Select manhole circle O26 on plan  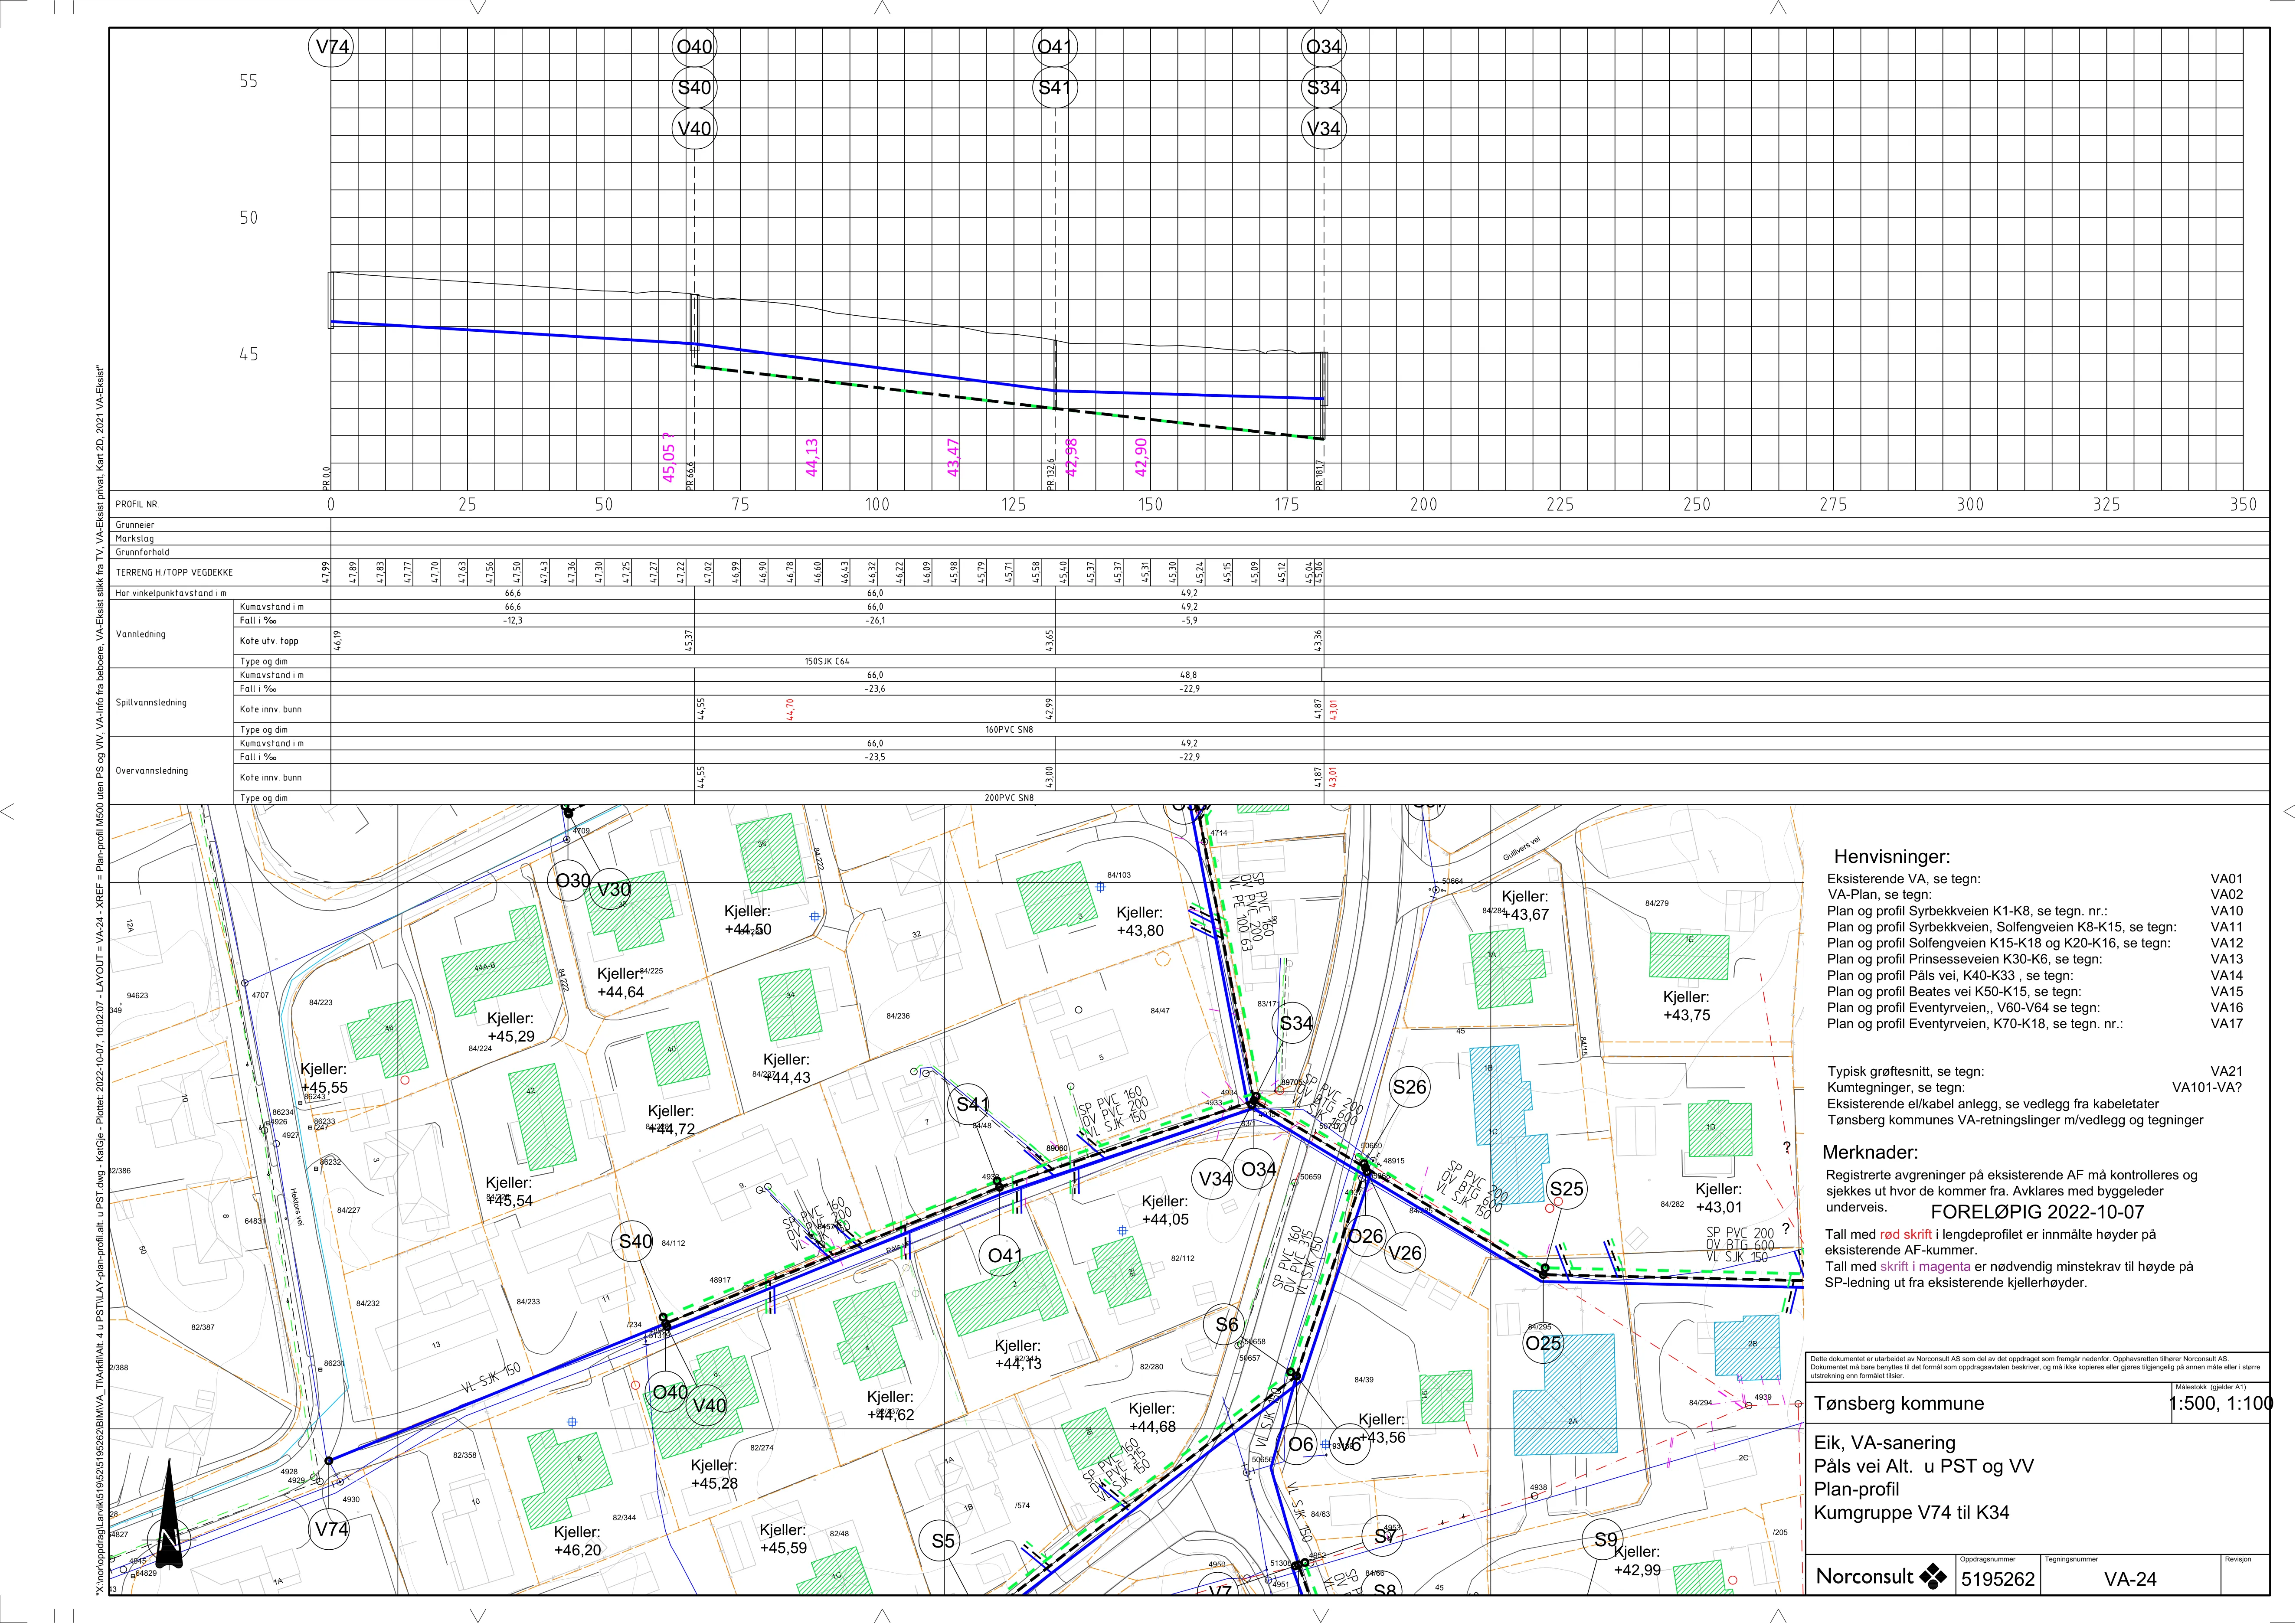tap(1365, 1236)
